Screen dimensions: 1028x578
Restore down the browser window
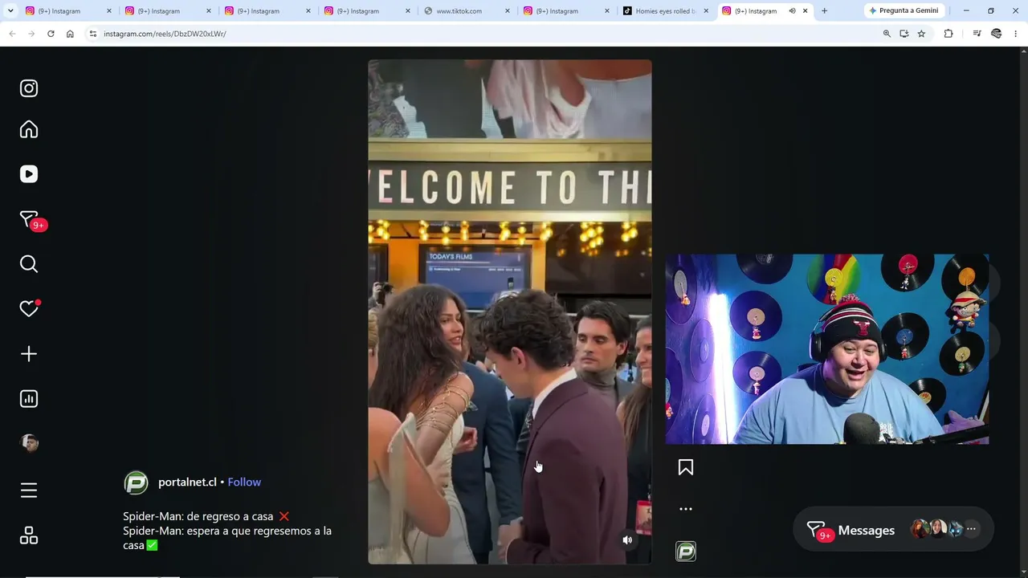coord(991,11)
